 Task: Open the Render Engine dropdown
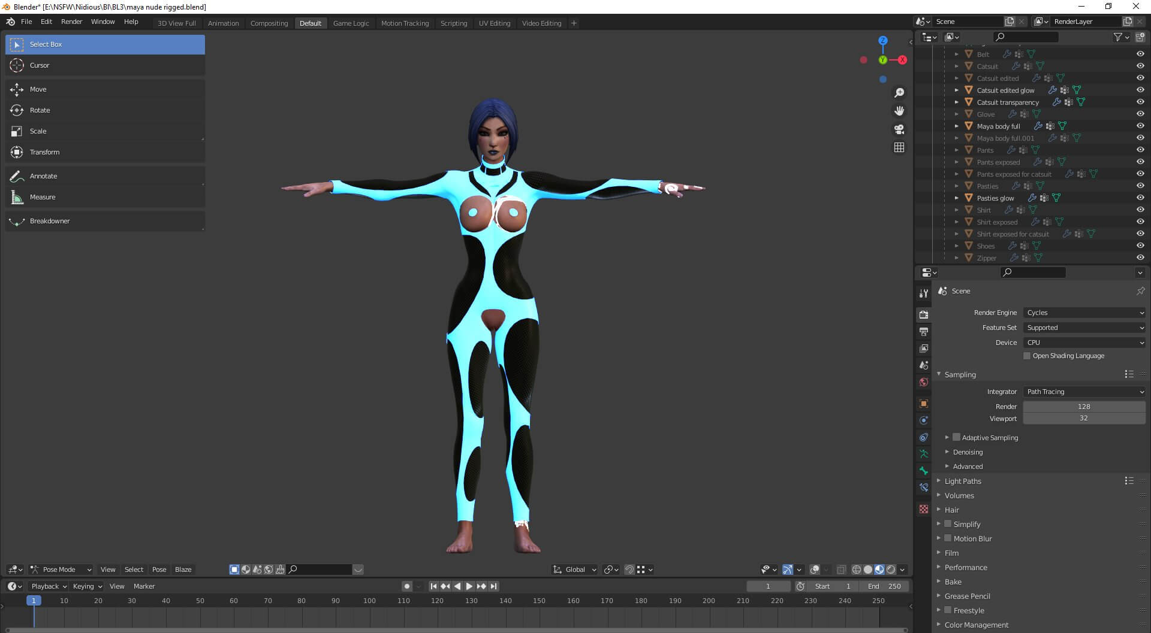pyautogui.click(x=1084, y=313)
